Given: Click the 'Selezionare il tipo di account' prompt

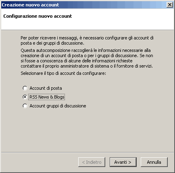Looking at the screenshot, I should pos(63,73).
